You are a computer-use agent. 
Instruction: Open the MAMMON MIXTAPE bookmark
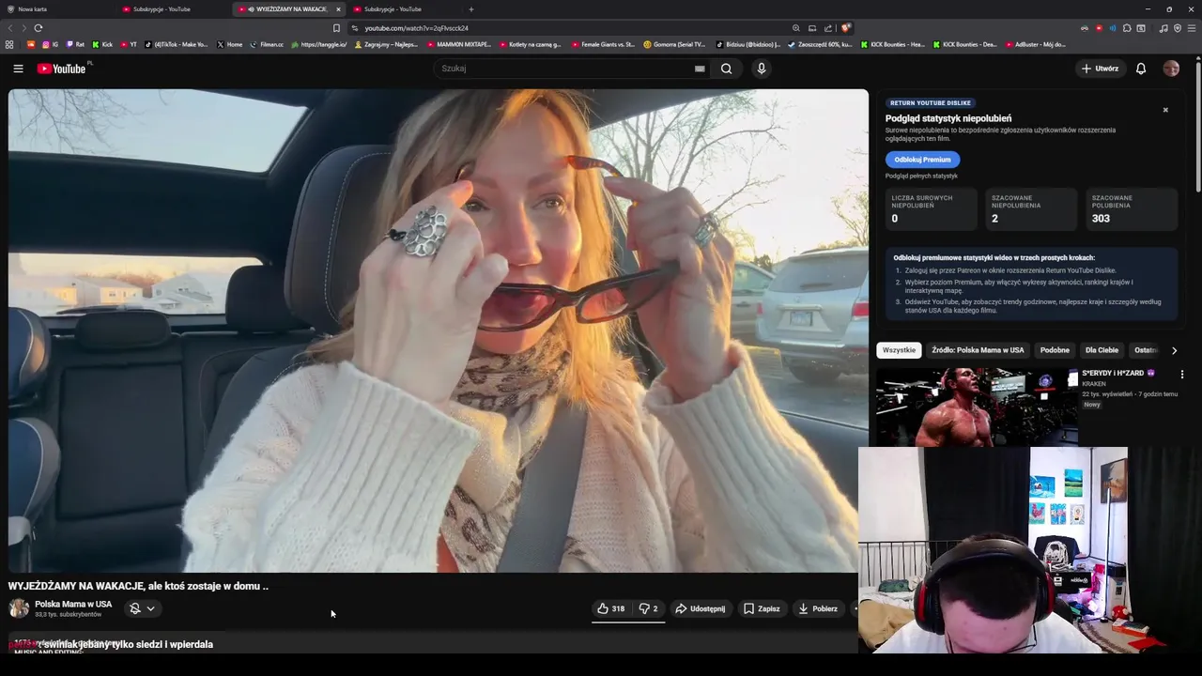(459, 44)
